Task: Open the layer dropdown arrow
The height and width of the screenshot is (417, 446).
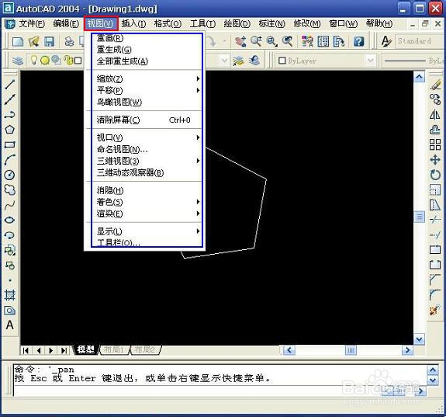Action: coord(224,61)
